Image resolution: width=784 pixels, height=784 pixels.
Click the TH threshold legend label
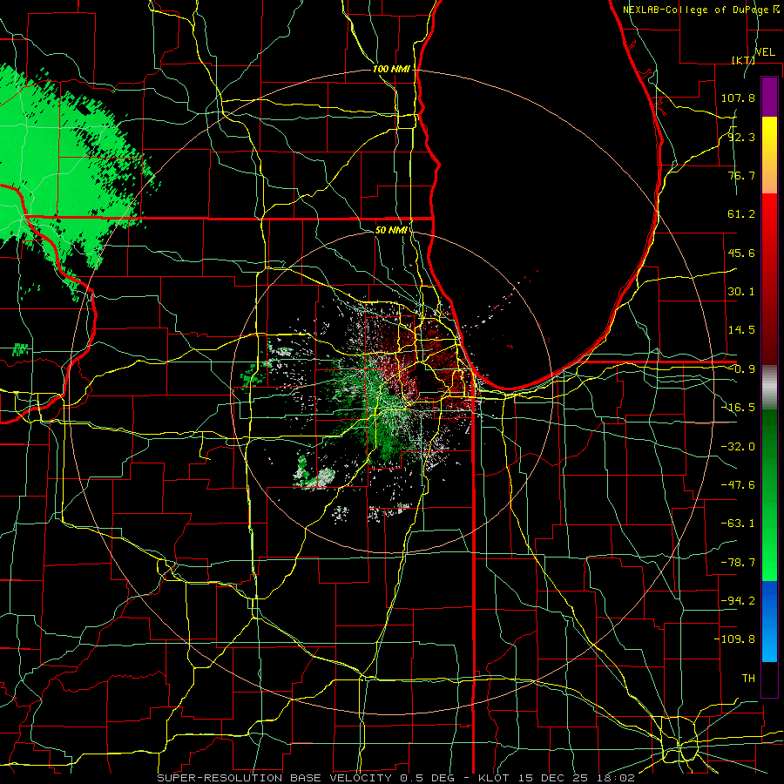point(748,679)
